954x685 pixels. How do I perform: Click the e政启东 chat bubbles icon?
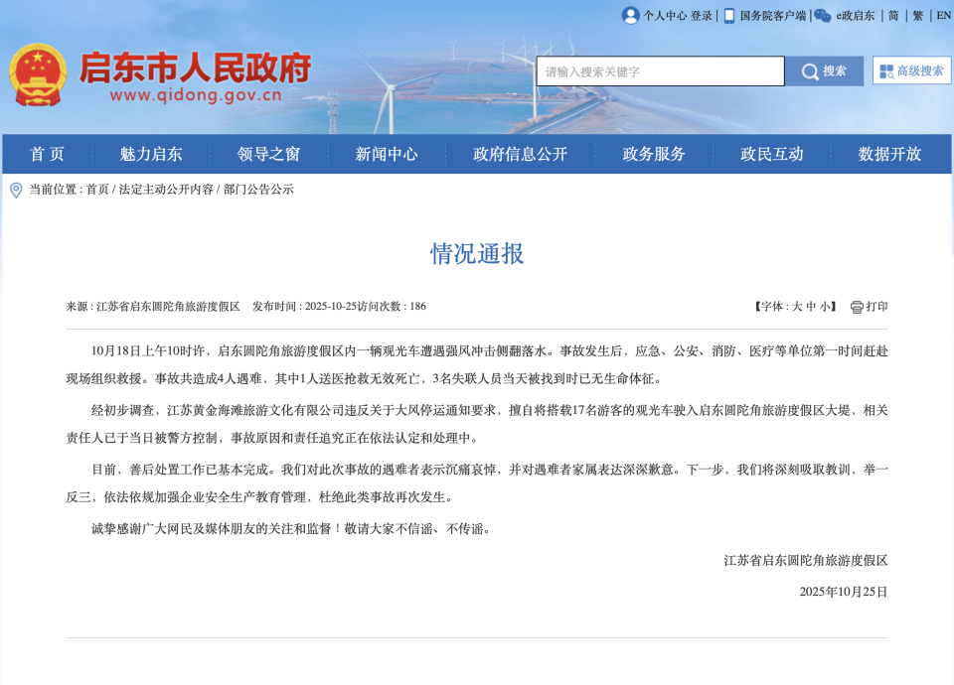pyautogui.click(x=822, y=14)
